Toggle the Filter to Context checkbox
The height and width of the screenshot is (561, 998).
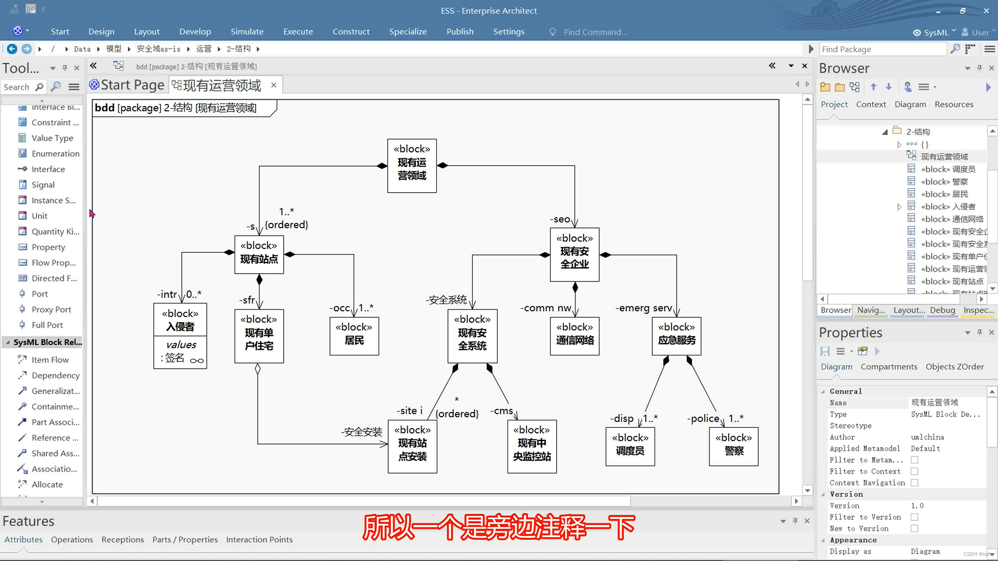914,471
